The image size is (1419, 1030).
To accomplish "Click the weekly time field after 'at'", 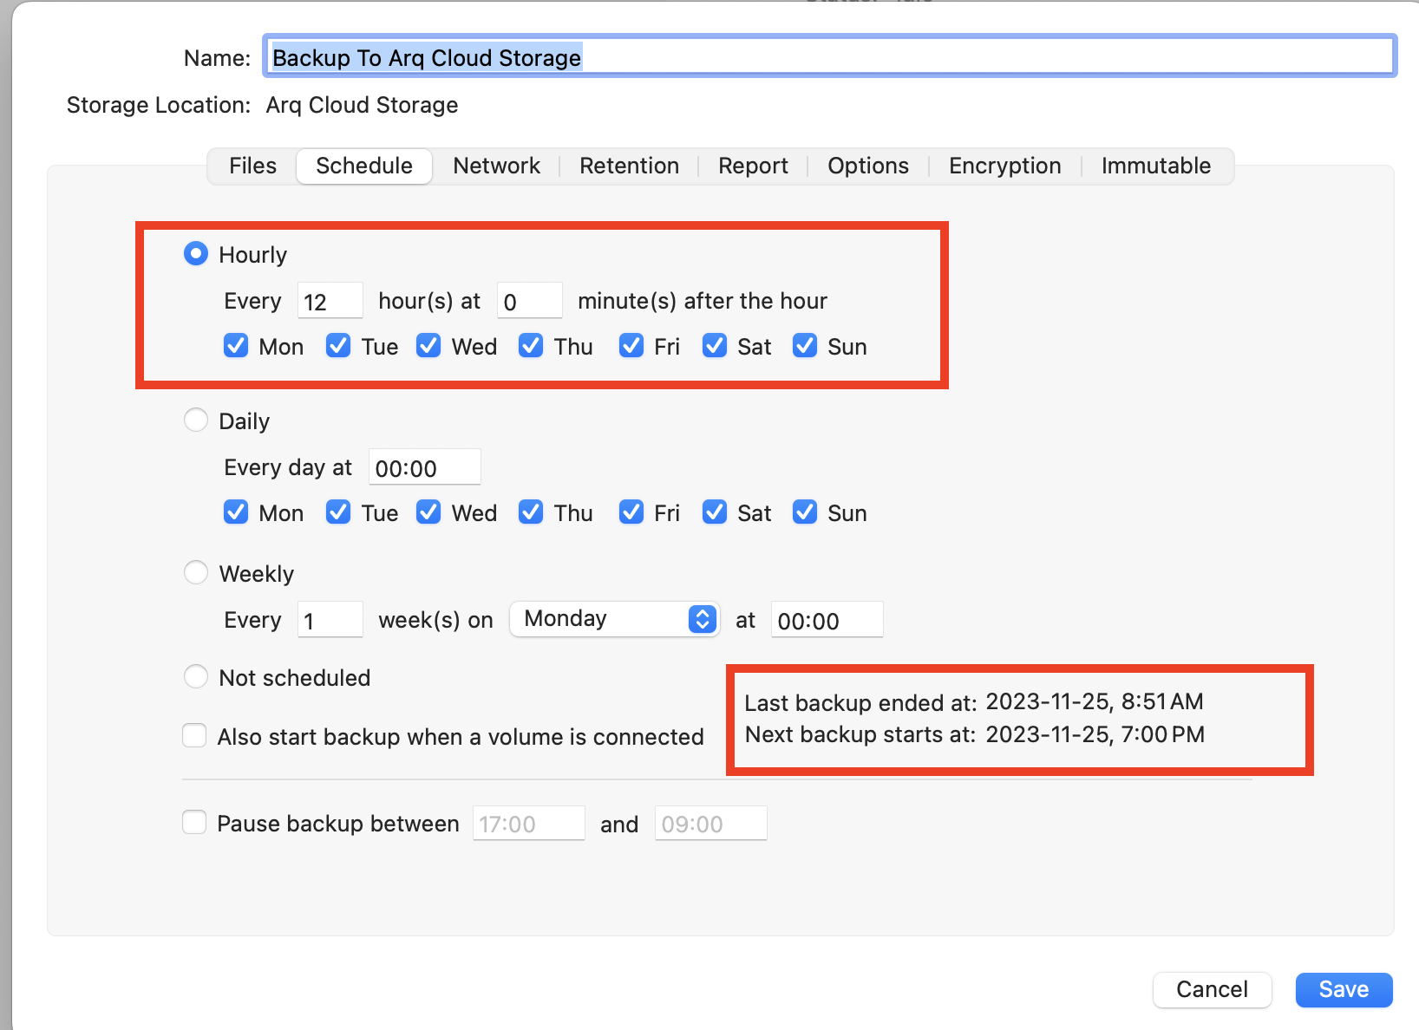I will [x=827, y=620].
